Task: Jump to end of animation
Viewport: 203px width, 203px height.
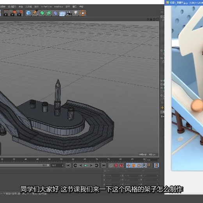Action: pyautogui.click(x=104, y=166)
